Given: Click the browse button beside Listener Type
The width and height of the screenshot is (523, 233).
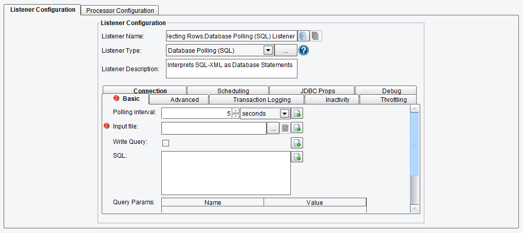Looking at the screenshot, I should tap(286, 51).
